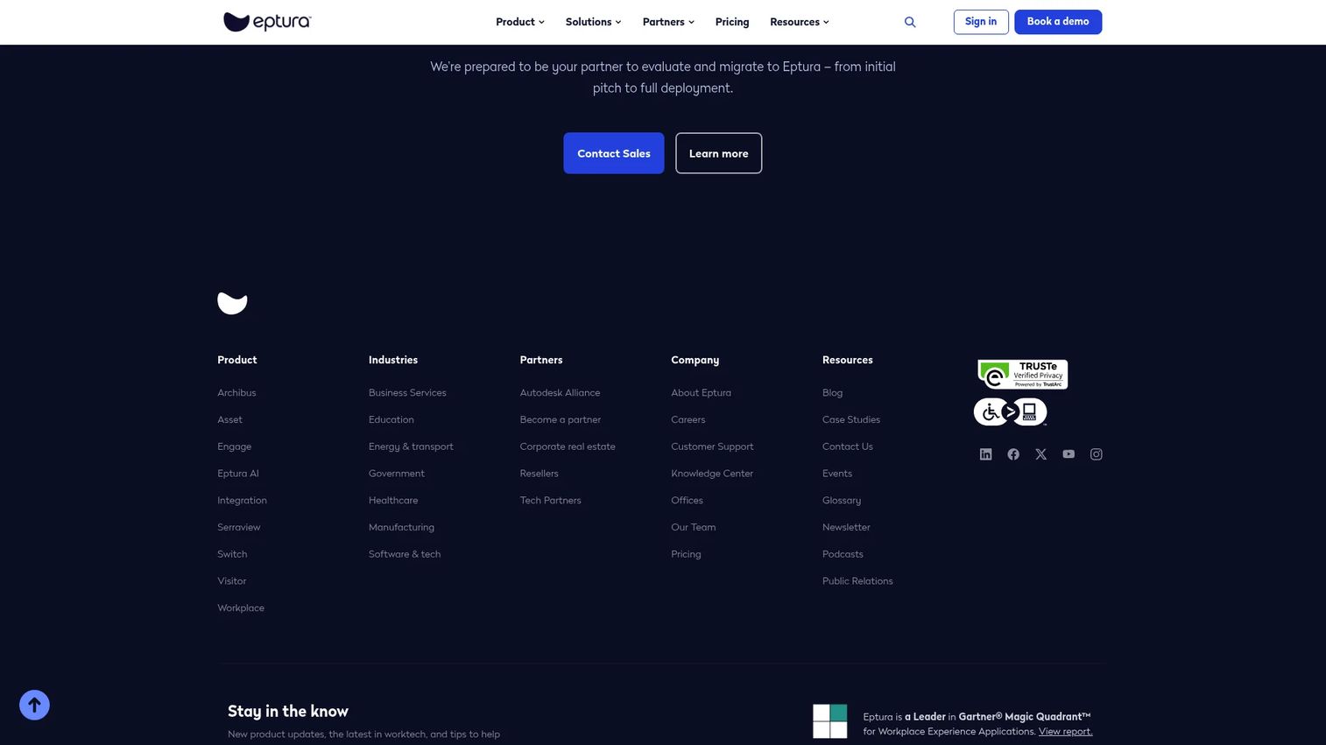The height and width of the screenshot is (745, 1326).
Task: Click the Learn more button
Action: click(x=719, y=153)
